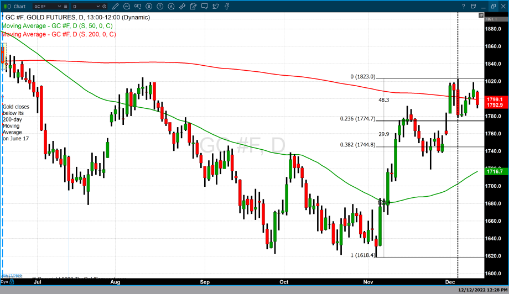Open the help question mark
Viewport: 509px width, 294px height.
[463, 6]
